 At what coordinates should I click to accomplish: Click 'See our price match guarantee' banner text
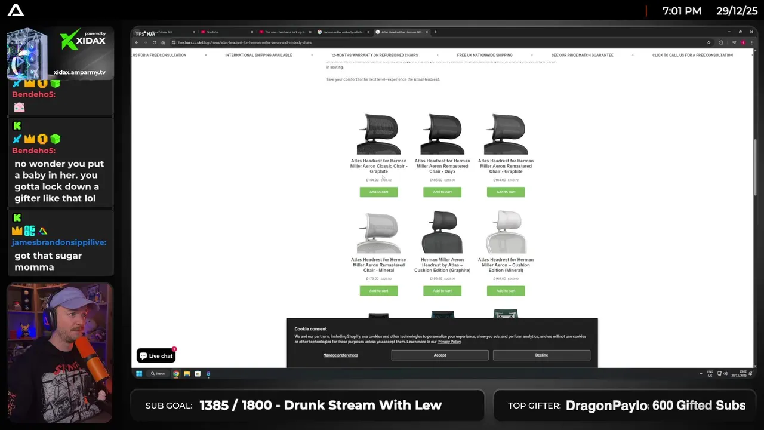[582, 55]
